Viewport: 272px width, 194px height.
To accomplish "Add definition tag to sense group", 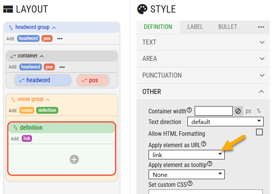I will 47,110.
